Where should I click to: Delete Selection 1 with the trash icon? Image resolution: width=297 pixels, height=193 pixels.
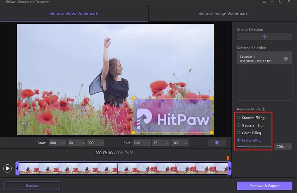(x=286, y=59)
